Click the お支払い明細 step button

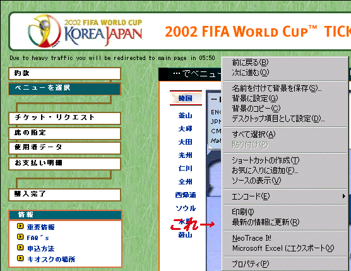pyautogui.click(x=64, y=164)
